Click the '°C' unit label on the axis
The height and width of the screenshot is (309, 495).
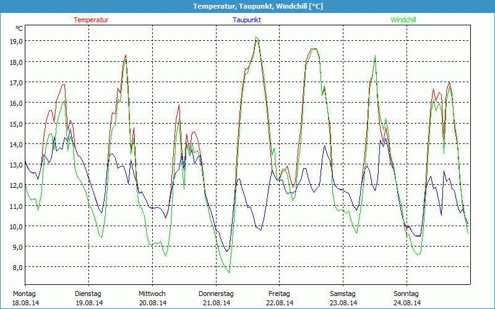19,28
